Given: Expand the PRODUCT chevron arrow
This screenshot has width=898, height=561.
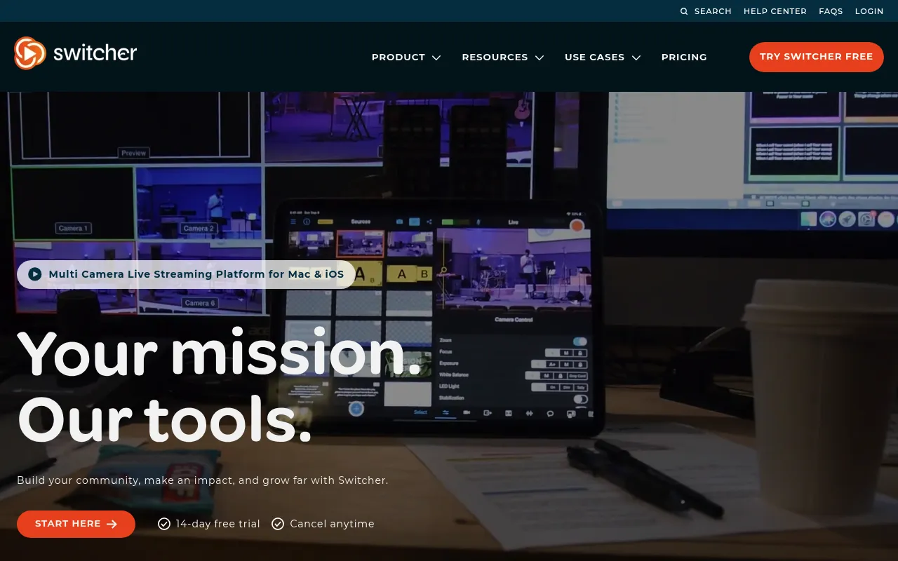Looking at the screenshot, I should point(436,58).
